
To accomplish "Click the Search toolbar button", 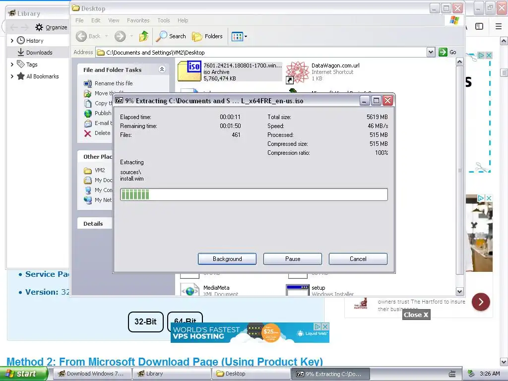I will click(171, 36).
